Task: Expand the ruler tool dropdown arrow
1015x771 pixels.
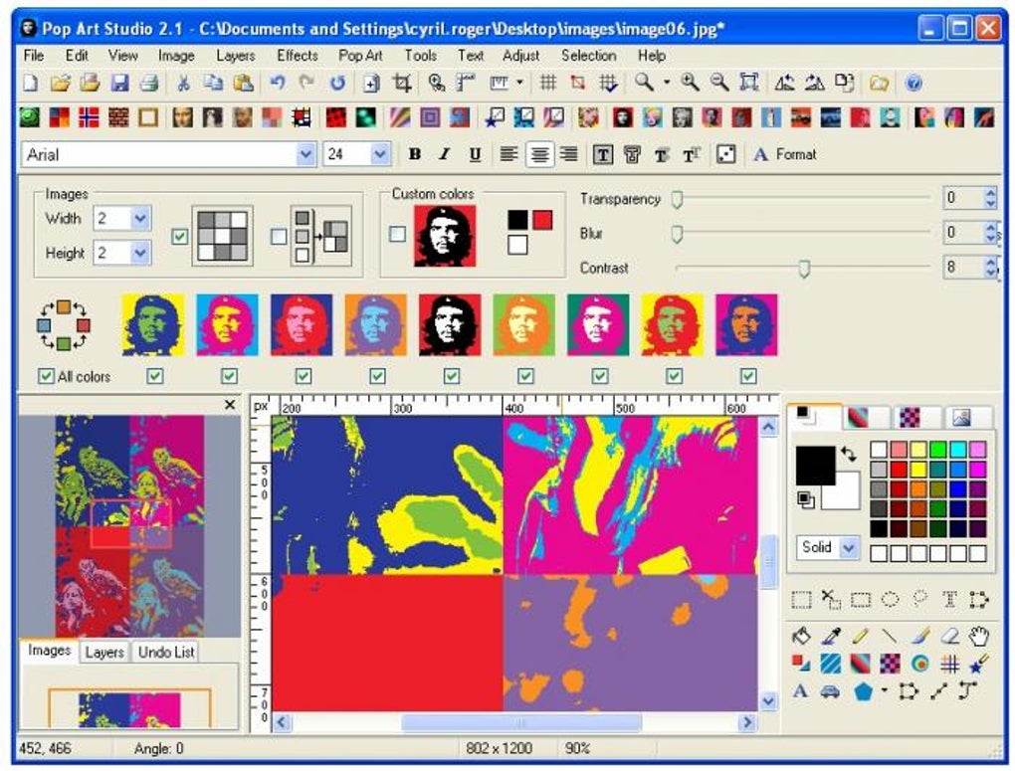Action: coord(519,83)
